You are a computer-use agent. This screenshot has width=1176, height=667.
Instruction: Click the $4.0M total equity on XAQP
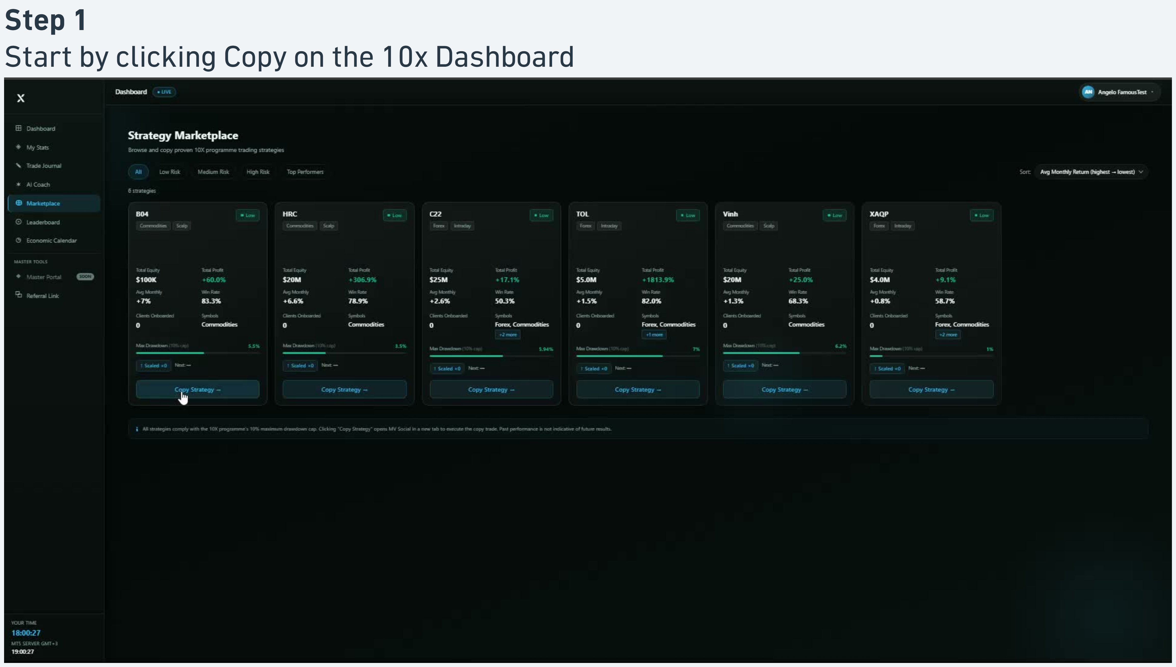tap(880, 280)
